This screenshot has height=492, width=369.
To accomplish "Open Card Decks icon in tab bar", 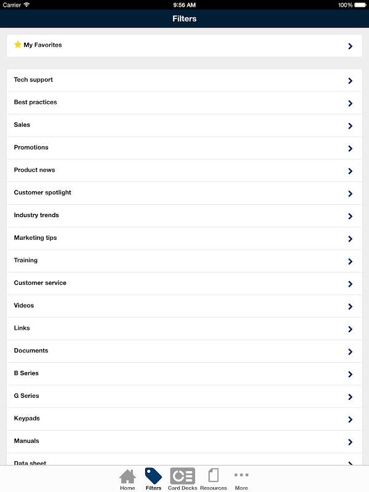I will tap(183, 475).
